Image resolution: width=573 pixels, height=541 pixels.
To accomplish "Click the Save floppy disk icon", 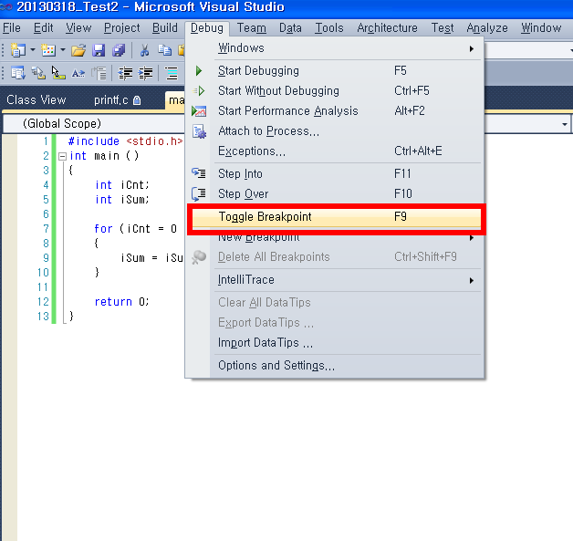I will (x=99, y=50).
